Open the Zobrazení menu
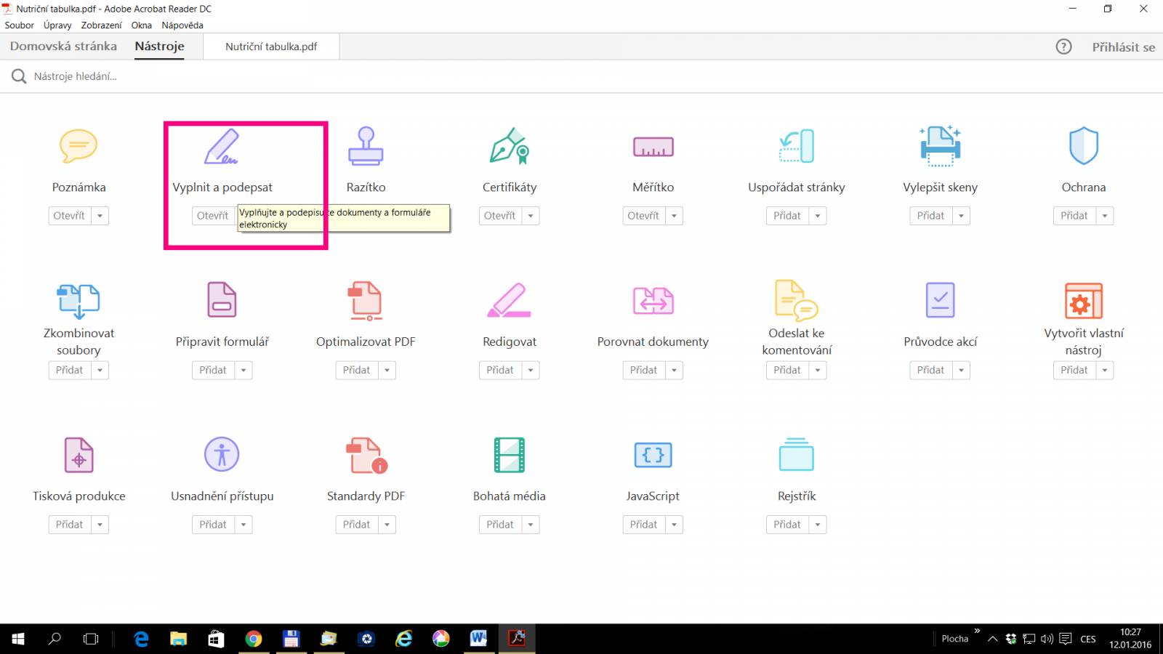1163x654 pixels. pos(101,25)
